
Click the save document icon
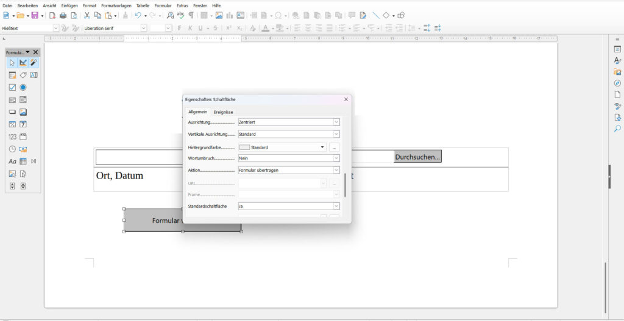click(35, 15)
